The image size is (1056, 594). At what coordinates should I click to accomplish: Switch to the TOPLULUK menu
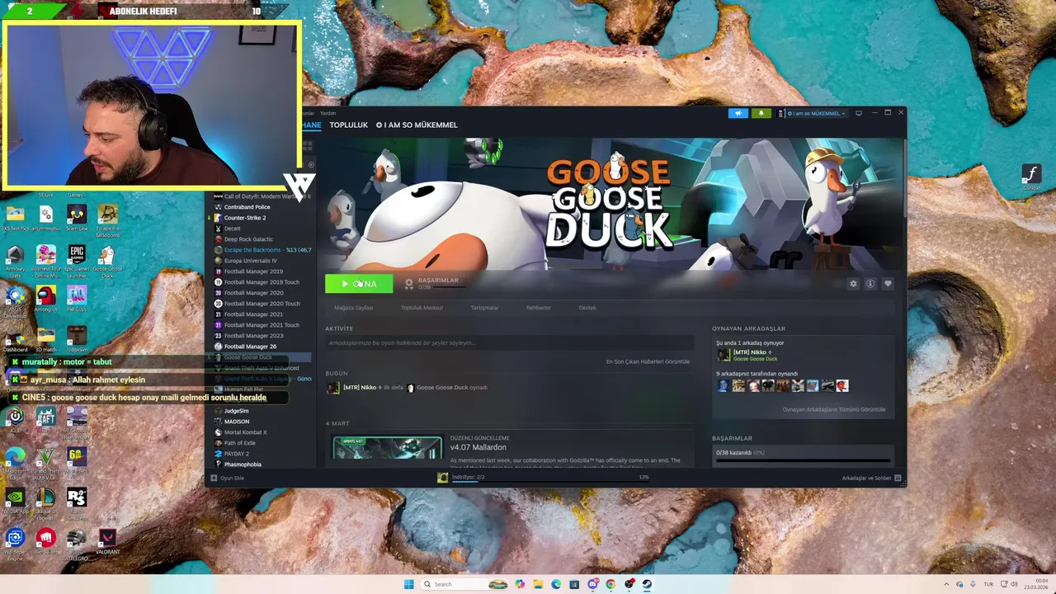348,125
